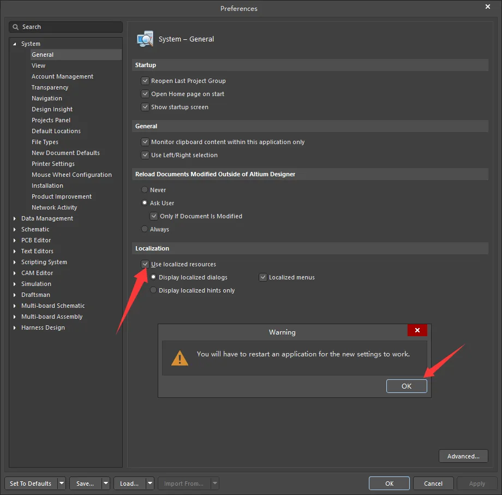
Task: Expand the CAM Editor node
Action: pos(14,273)
